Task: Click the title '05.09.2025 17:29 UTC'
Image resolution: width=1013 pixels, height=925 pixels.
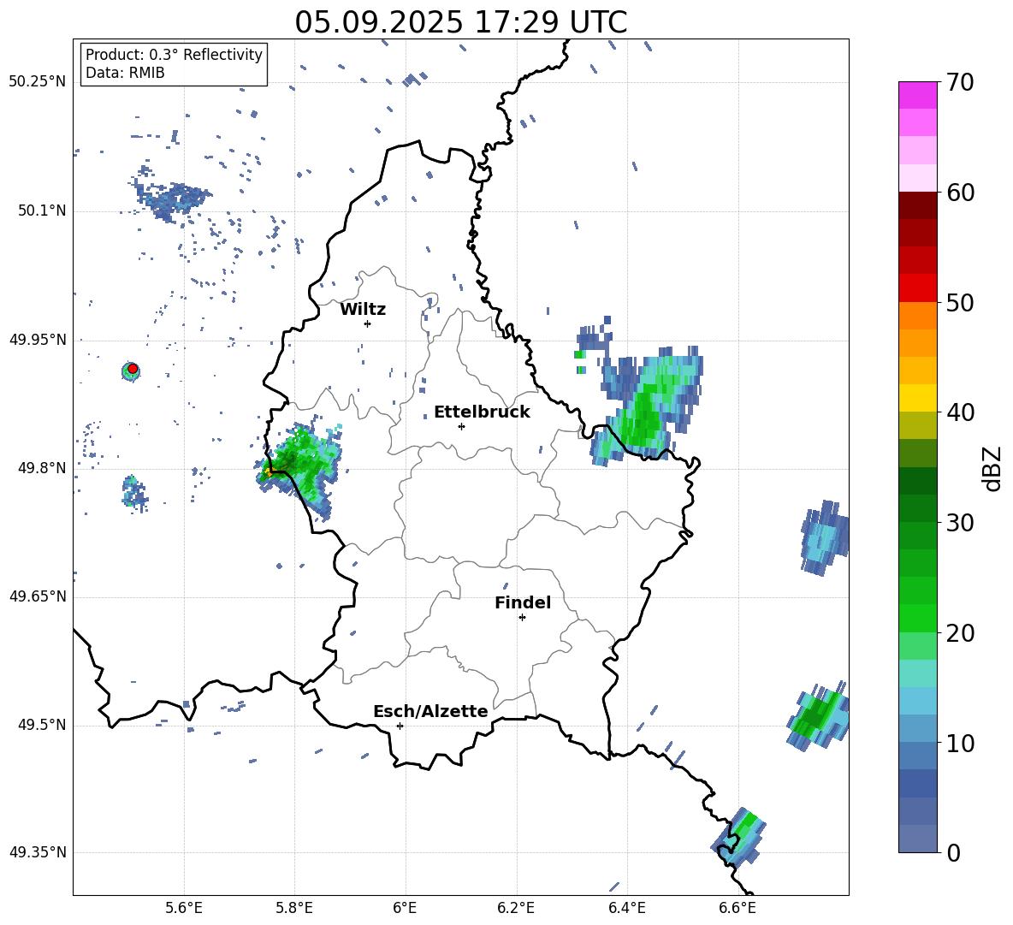Action: click(x=460, y=22)
